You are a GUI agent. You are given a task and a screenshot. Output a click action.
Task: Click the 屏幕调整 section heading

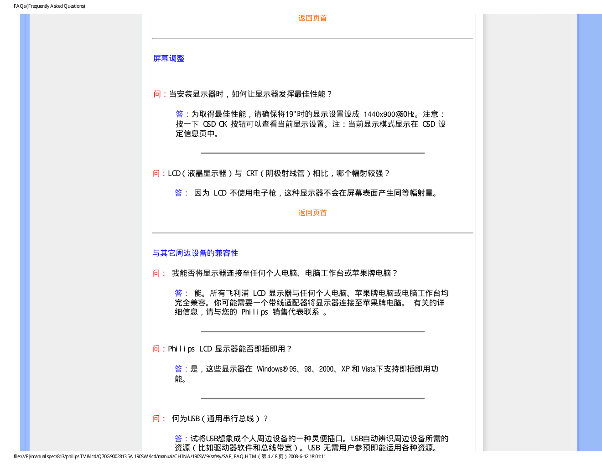click(169, 58)
